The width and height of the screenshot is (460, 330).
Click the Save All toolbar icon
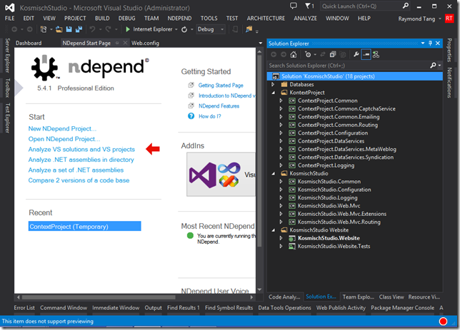click(79, 29)
